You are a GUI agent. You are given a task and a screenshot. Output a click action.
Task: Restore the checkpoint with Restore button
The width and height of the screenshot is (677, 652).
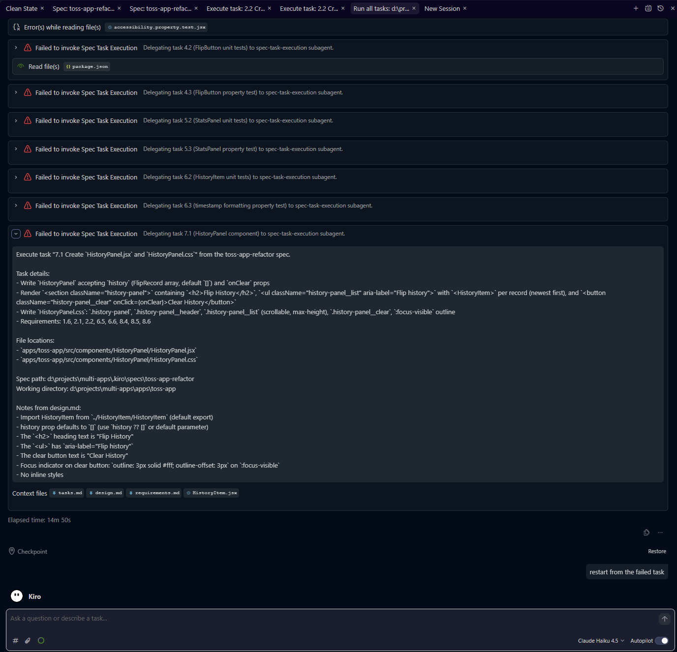coord(657,551)
